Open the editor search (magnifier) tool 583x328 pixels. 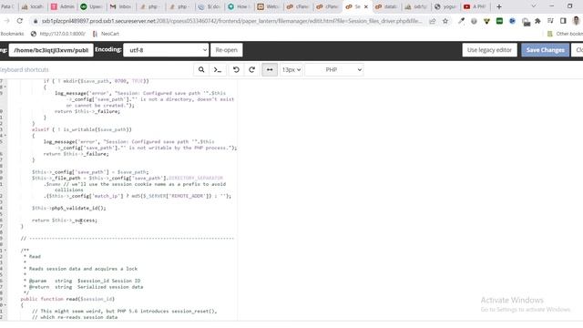[x=201, y=69]
